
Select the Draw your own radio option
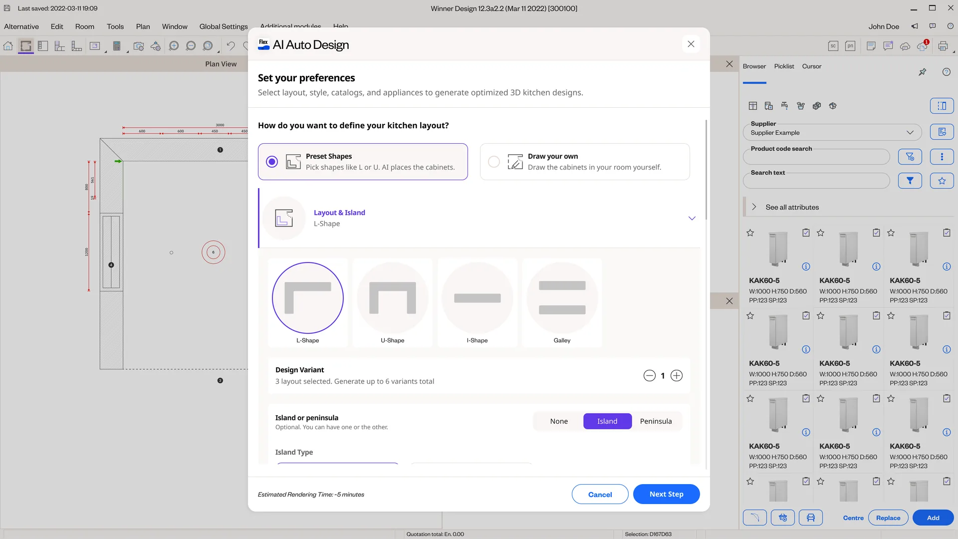pos(494,162)
